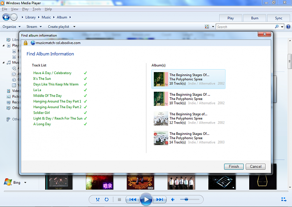Open the Stream dropdown
This screenshot has width=292, height=207.
pos(34,27)
